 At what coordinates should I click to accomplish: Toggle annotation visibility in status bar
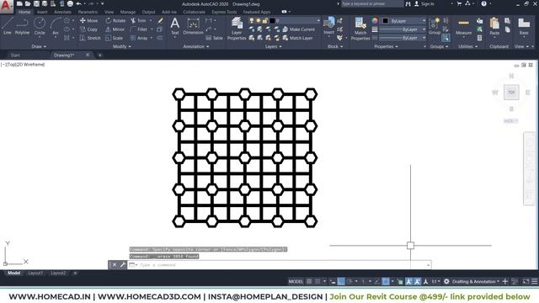[x=408, y=281]
